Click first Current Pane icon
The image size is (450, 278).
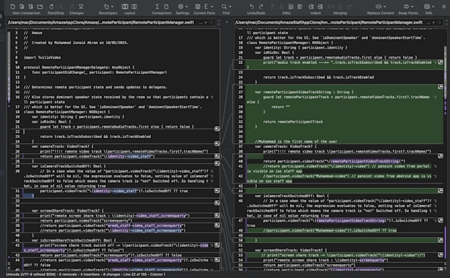tap(198, 7)
